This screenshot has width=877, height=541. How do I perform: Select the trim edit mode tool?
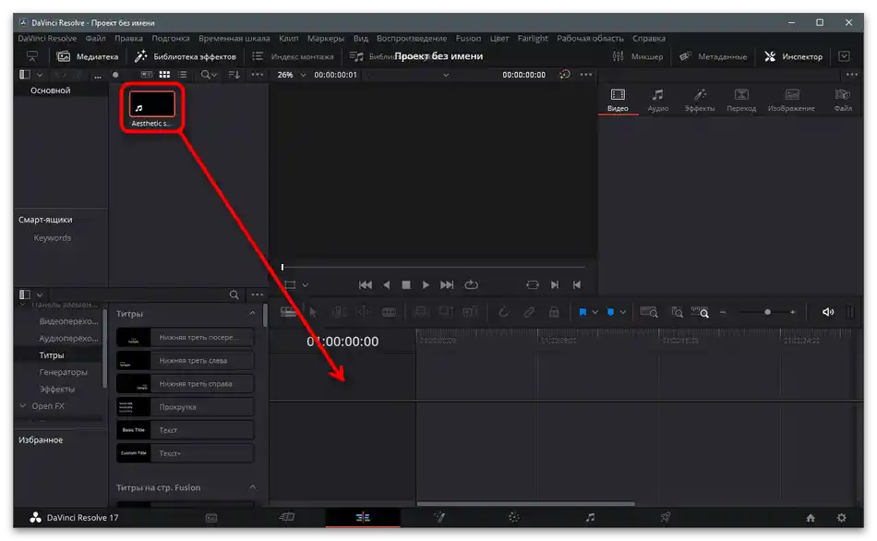[339, 312]
